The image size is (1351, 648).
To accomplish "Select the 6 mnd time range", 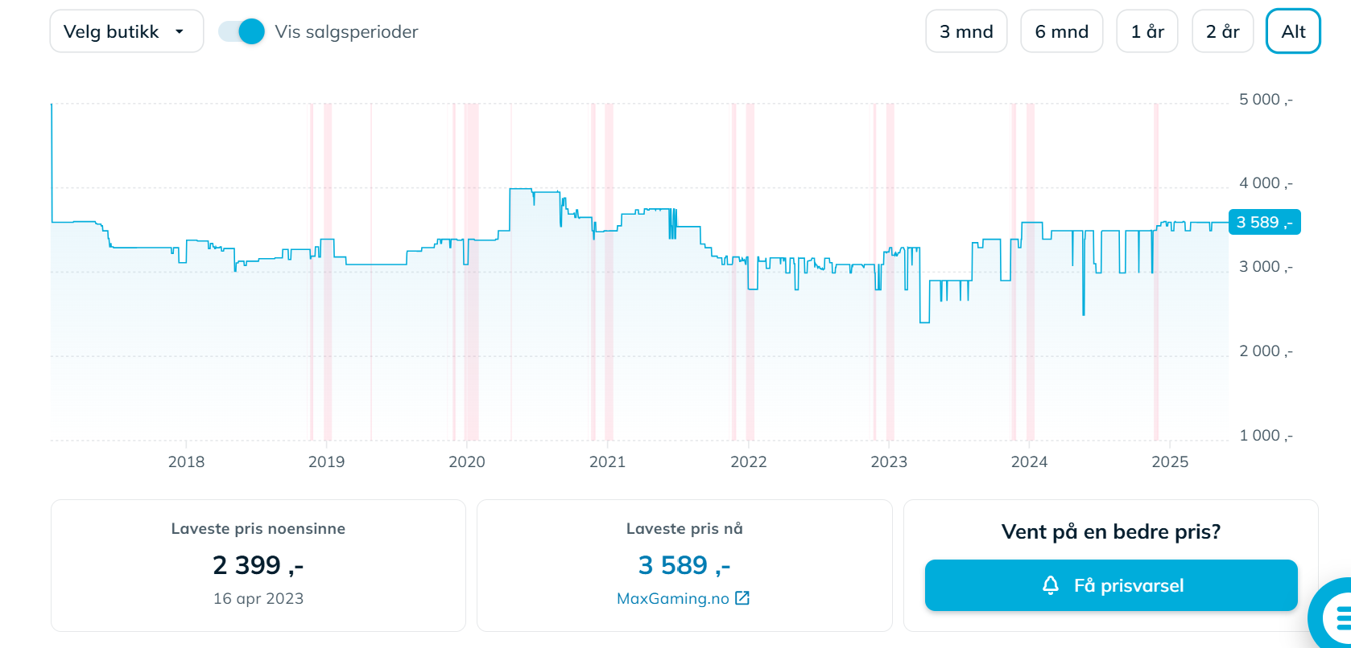I will [1061, 31].
